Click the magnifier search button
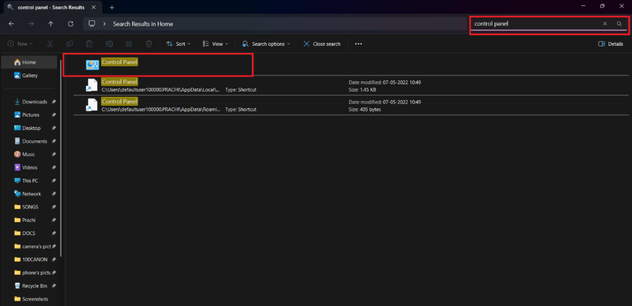The height and width of the screenshot is (306, 632). (x=619, y=24)
